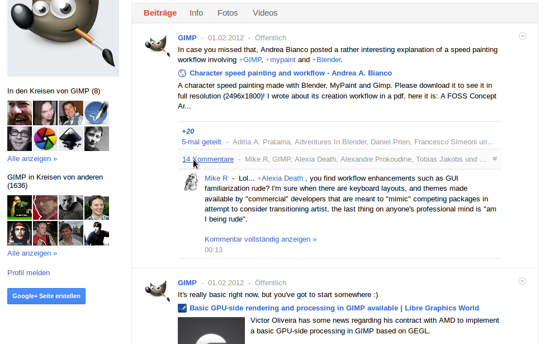Open the man with glasses profile thumbnail

click(20, 139)
